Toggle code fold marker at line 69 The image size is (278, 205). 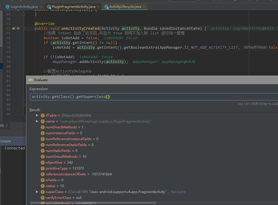tap(24, 14)
